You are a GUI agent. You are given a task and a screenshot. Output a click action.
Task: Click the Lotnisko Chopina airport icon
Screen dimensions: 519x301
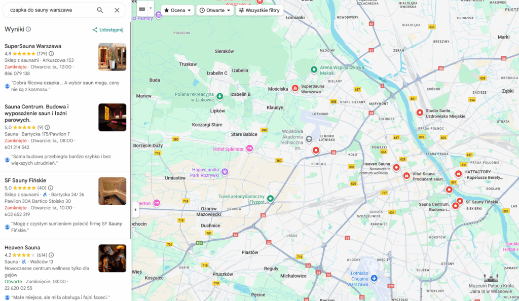click(374, 278)
